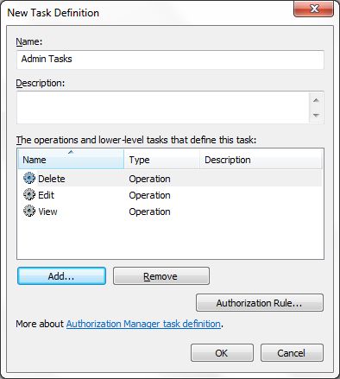Select the View operation row

pyautogui.click(x=170, y=212)
